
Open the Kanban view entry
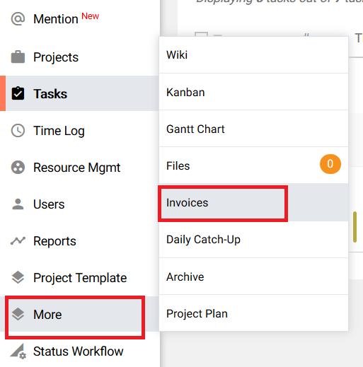tap(253, 92)
